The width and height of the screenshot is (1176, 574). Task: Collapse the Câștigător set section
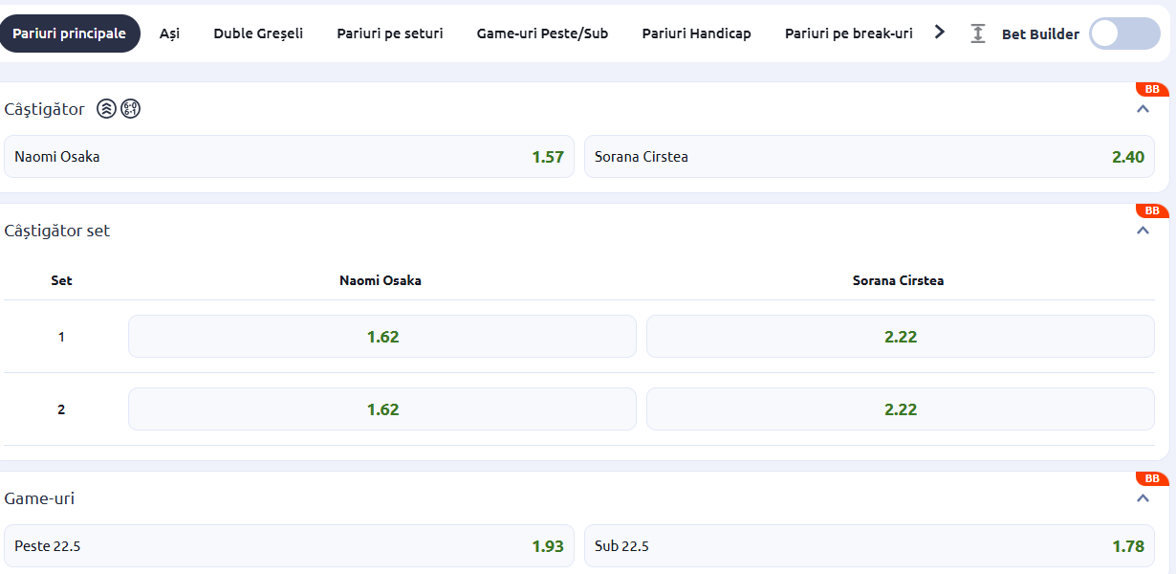pos(1143,231)
